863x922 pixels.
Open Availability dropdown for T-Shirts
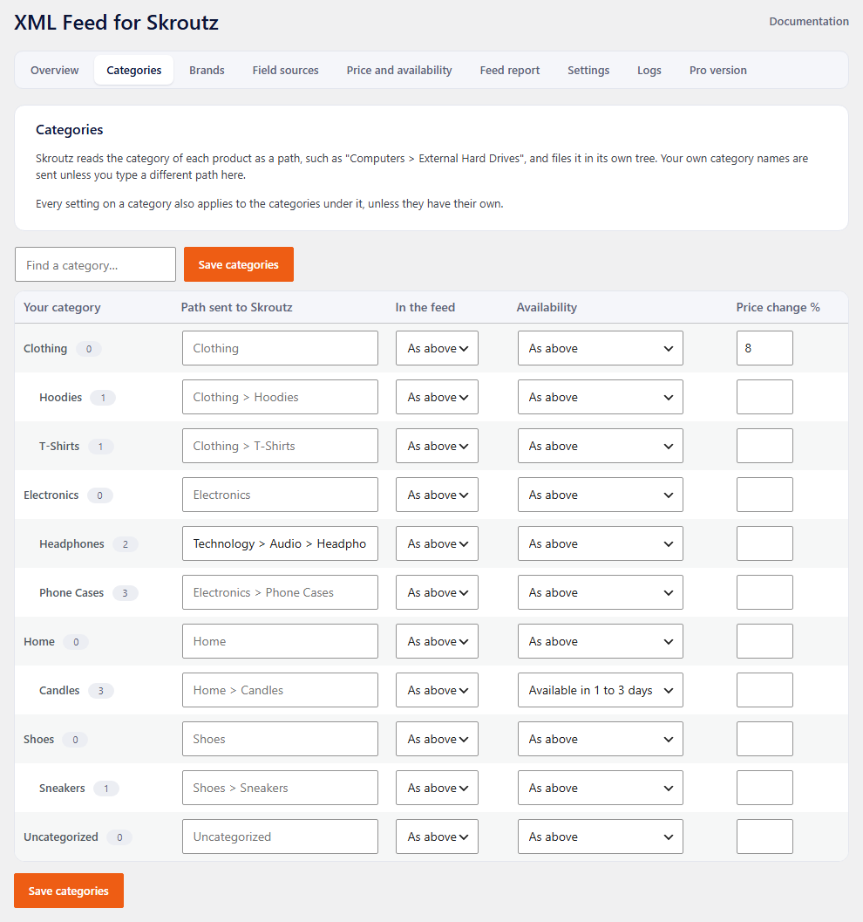[x=601, y=446]
